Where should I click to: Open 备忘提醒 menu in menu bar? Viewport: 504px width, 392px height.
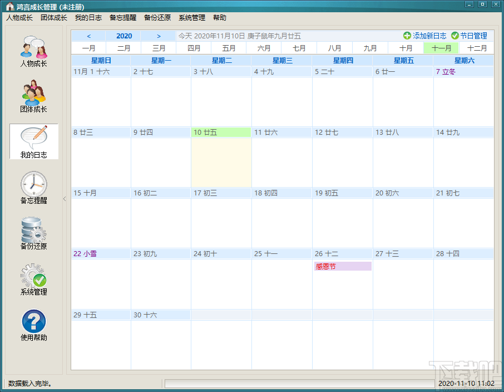pos(123,18)
